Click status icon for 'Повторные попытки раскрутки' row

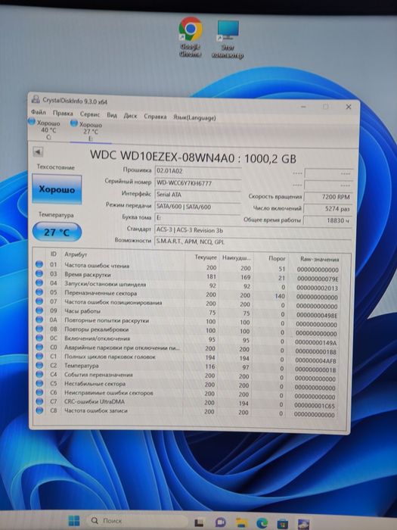click(x=39, y=319)
